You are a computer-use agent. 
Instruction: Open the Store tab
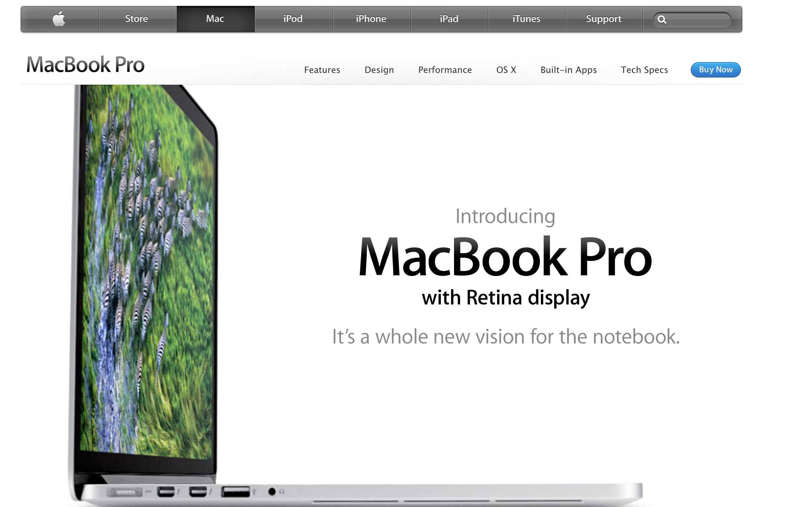(x=137, y=19)
